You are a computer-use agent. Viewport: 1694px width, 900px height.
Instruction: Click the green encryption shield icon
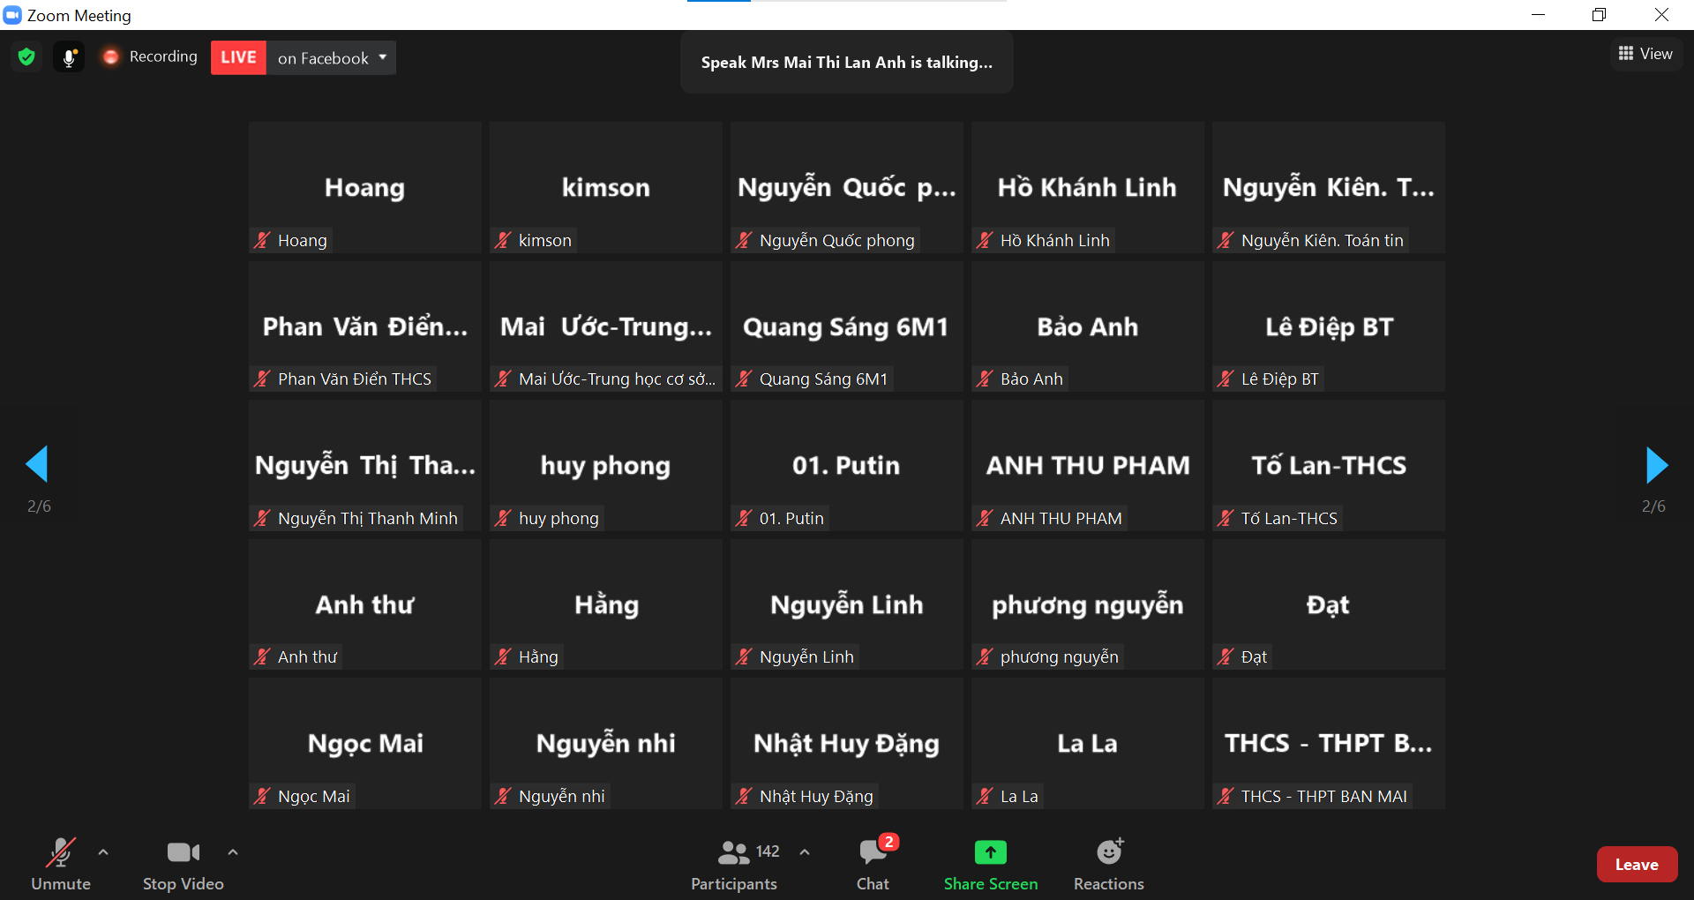(26, 57)
